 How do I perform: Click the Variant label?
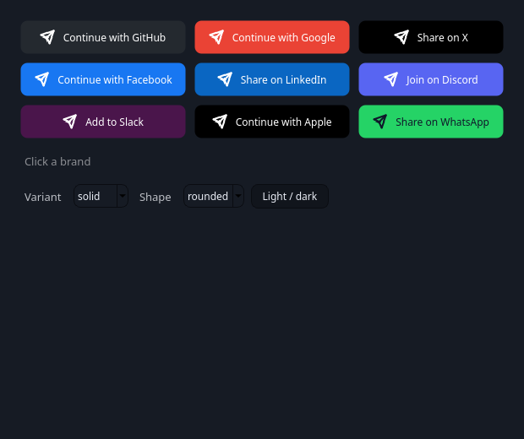(x=43, y=197)
